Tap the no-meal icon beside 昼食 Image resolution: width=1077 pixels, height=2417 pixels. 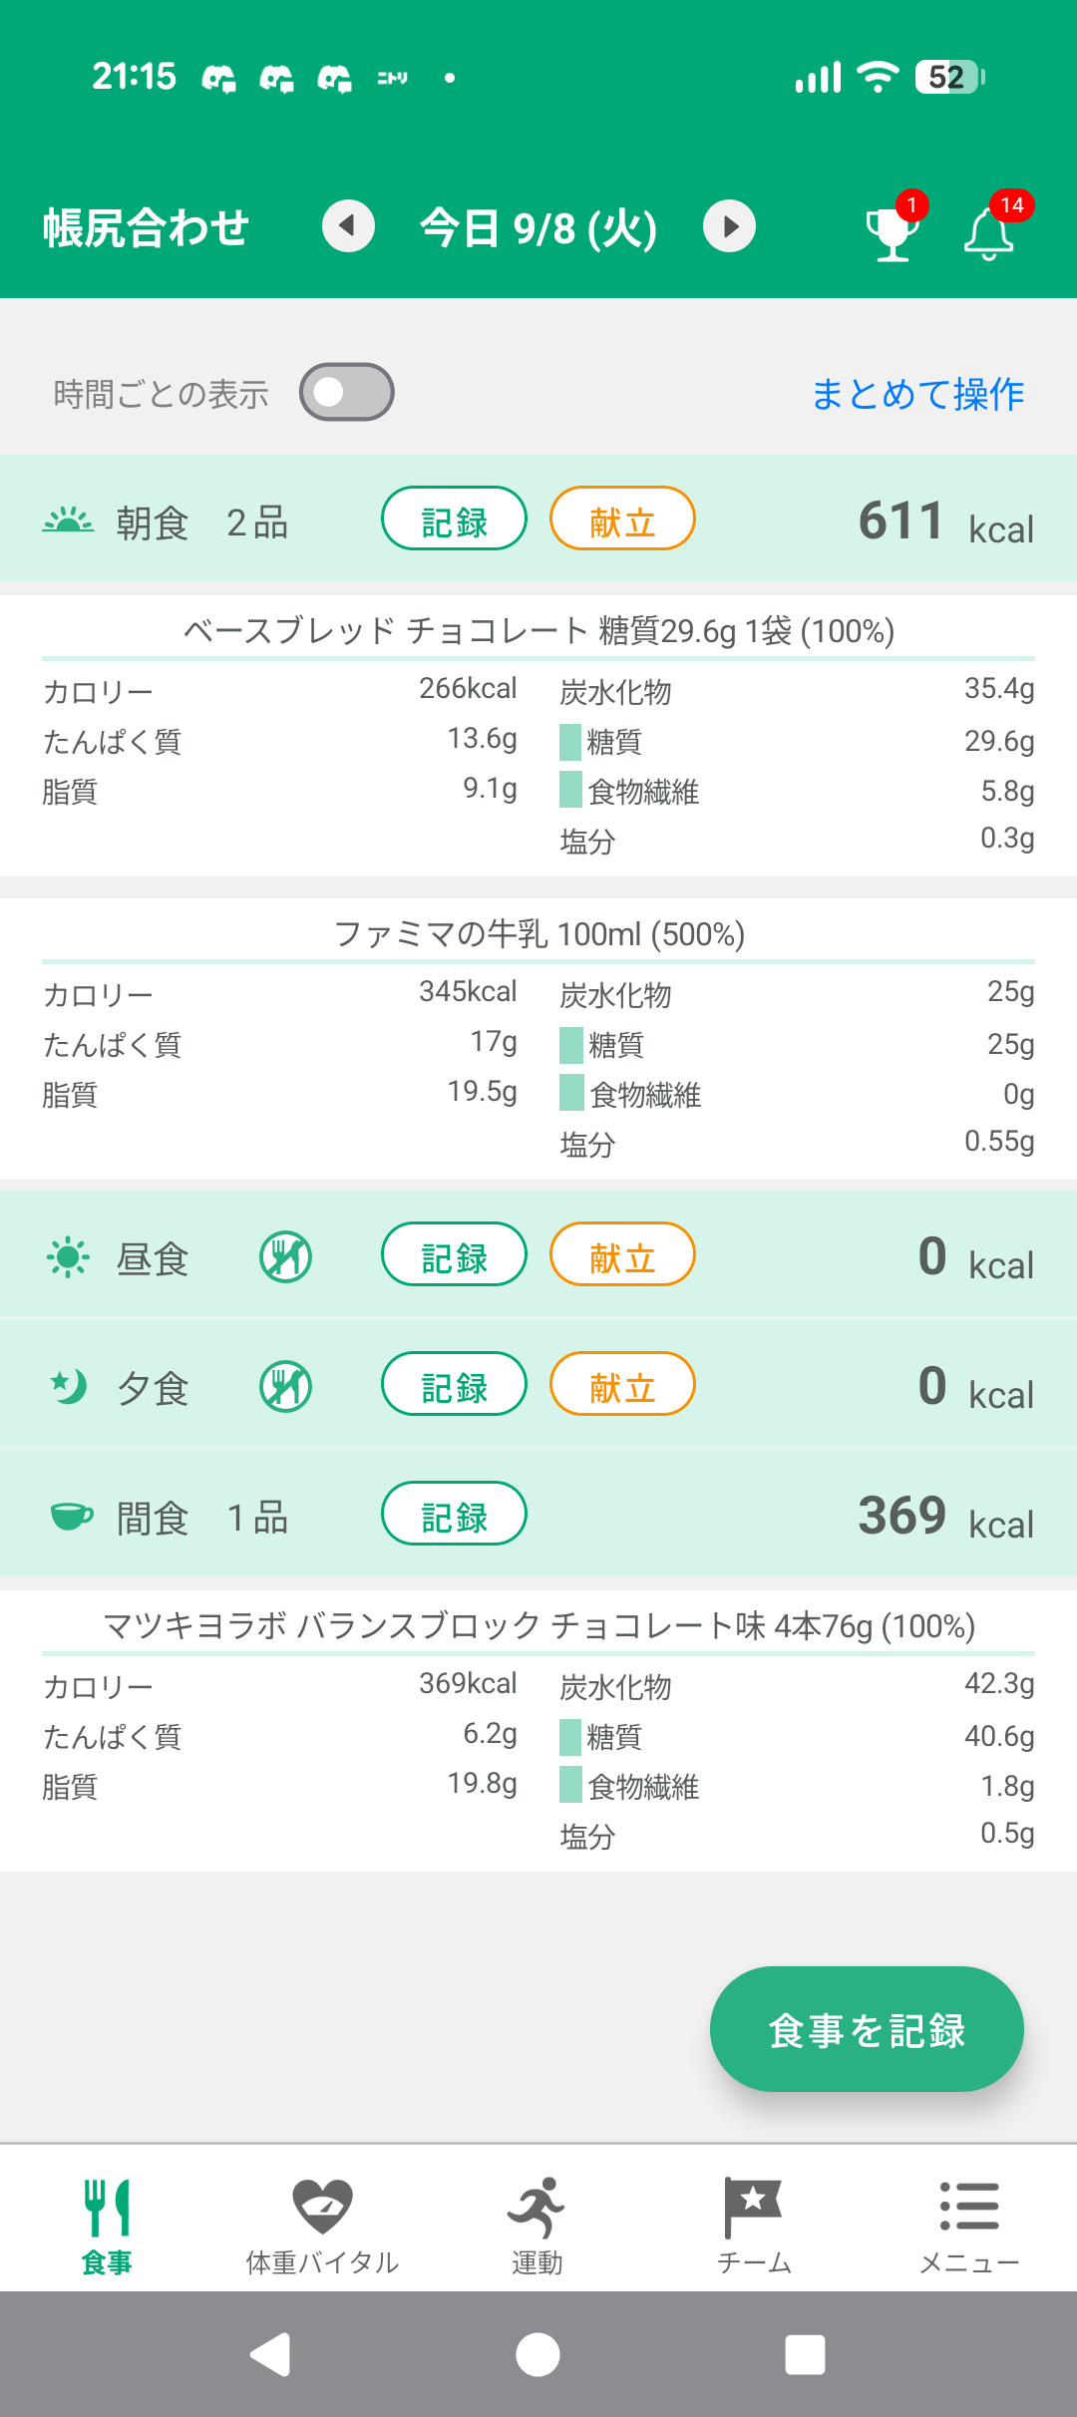coord(286,1256)
